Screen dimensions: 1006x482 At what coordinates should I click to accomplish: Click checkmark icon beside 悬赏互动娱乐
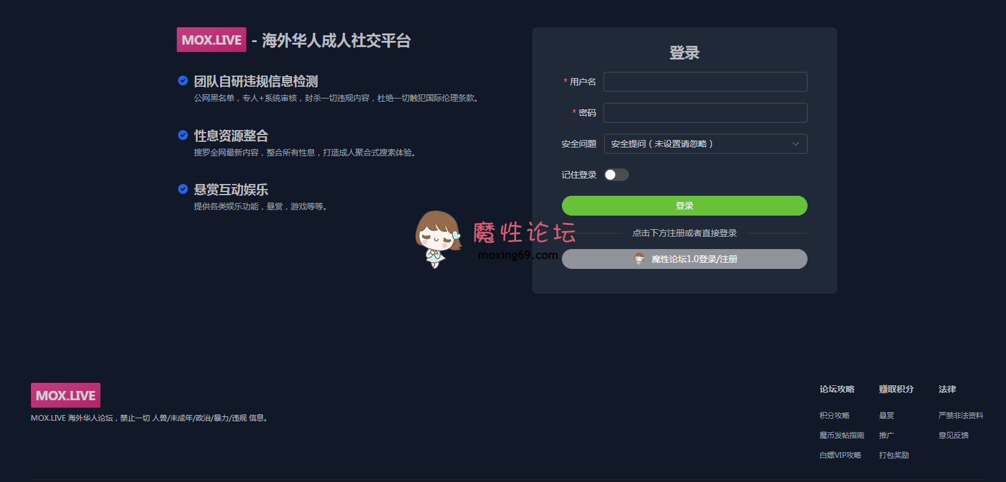183,189
